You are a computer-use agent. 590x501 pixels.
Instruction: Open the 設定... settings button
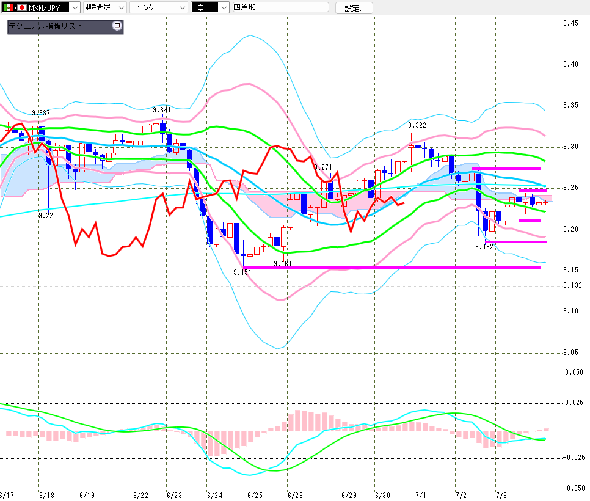(354, 8)
